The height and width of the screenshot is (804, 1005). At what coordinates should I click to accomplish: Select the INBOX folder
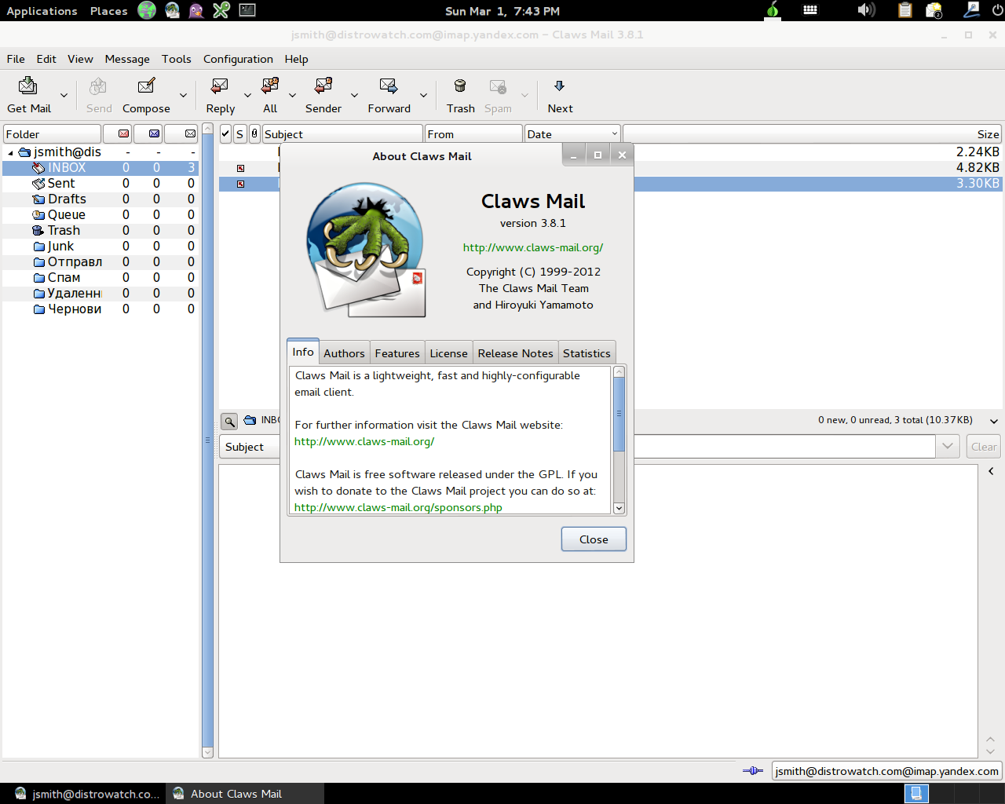pyautogui.click(x=100, y=167)
